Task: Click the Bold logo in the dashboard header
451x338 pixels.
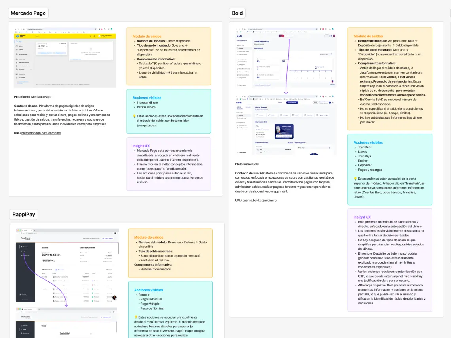Action: tap(239, 36)
